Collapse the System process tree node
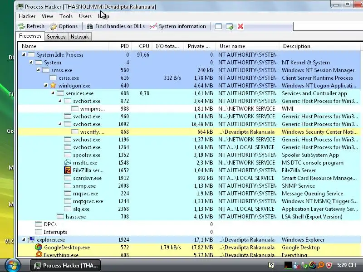Viewport: 363px width, 272px height. coord(31,63)
